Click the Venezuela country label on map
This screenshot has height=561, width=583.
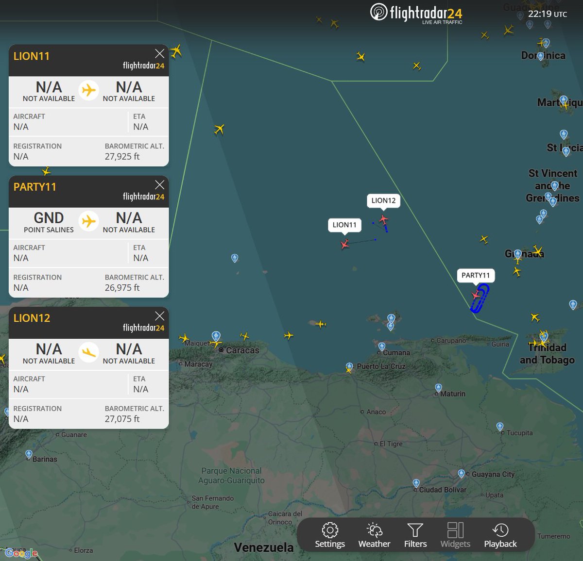264,547
